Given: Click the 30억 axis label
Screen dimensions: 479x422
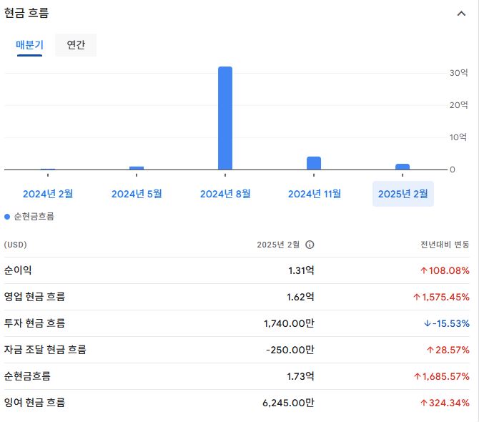Looking at the screenshot, I should (x=458, y=73).
